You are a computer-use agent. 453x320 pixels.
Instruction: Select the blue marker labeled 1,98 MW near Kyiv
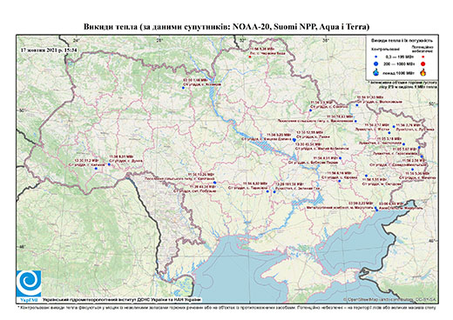point(183,88)
